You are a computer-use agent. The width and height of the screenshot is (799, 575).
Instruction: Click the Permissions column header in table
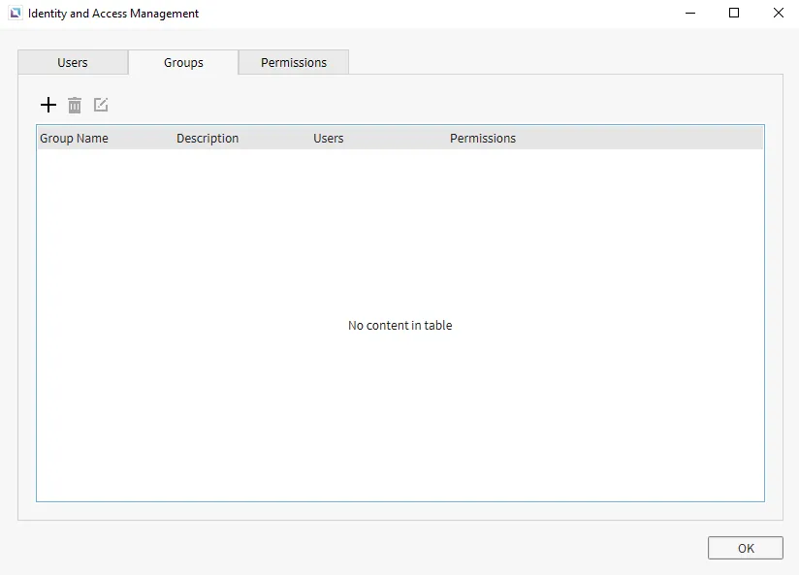pos(483,139)
